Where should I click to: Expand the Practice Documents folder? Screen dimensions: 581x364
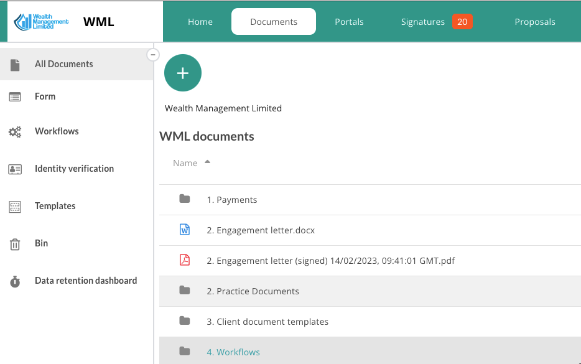[184, 291]
